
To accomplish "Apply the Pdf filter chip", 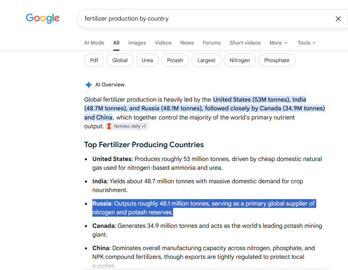I will pos(94,60).
